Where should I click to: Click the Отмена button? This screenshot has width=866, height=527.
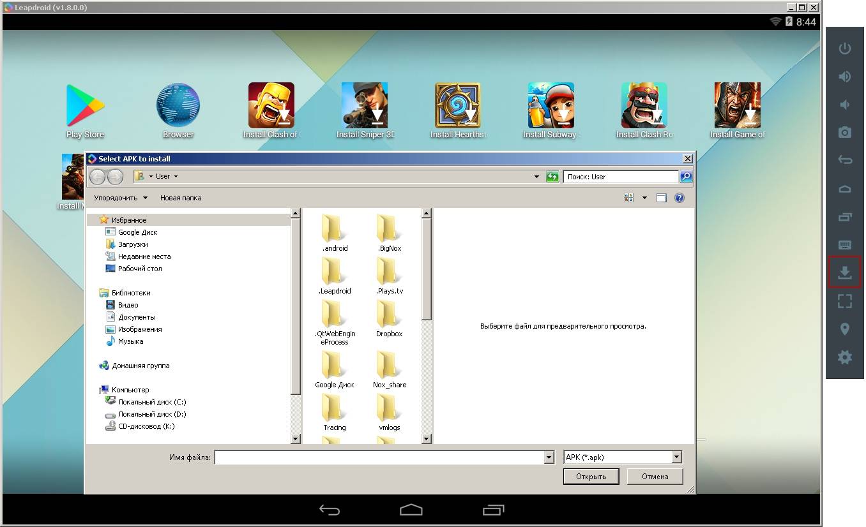(655, 477)
